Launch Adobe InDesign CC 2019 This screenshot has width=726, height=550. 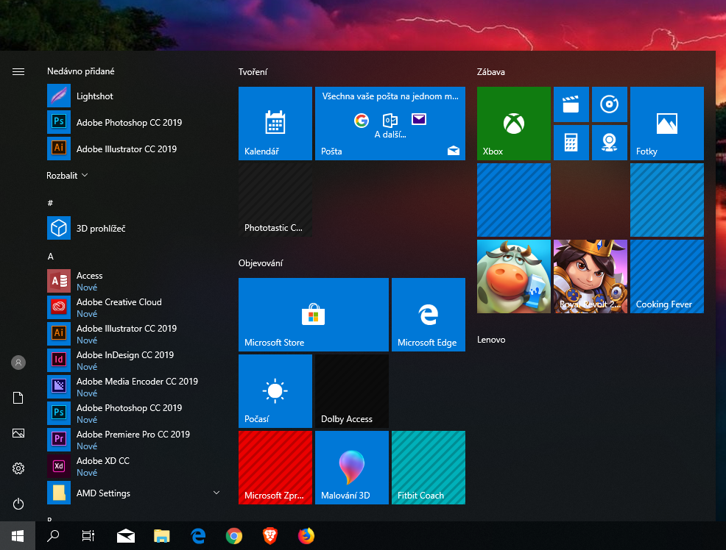click(x=134, y=360)
